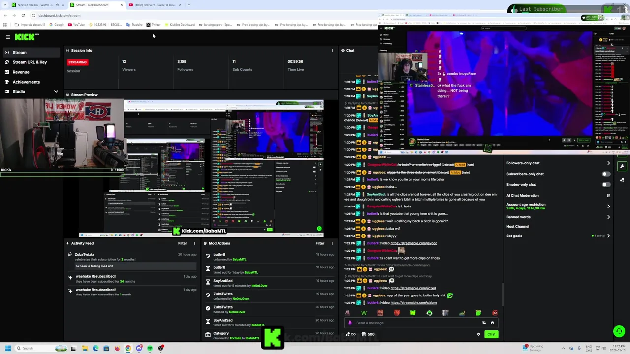
Task: Click the chat panel scrollbar
Action: coord(503,295)
